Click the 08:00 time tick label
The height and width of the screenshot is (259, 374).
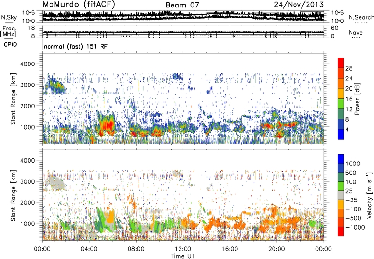tap(136, 249)
